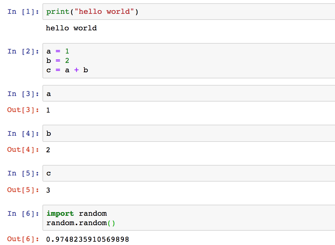Place cursor on the 'a = 1' line
The height and width of the screenshot is (245, 335).
tap(58, 52)
